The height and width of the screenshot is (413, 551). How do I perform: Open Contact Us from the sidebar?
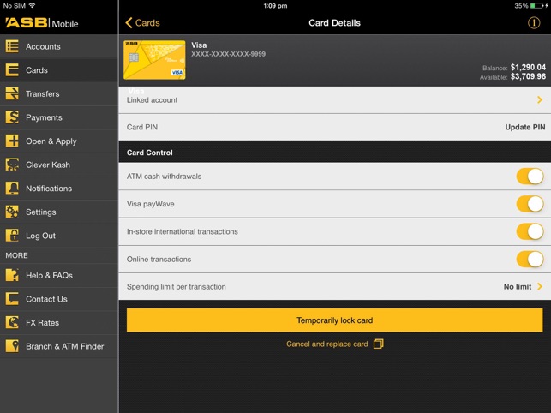[59, 299]
